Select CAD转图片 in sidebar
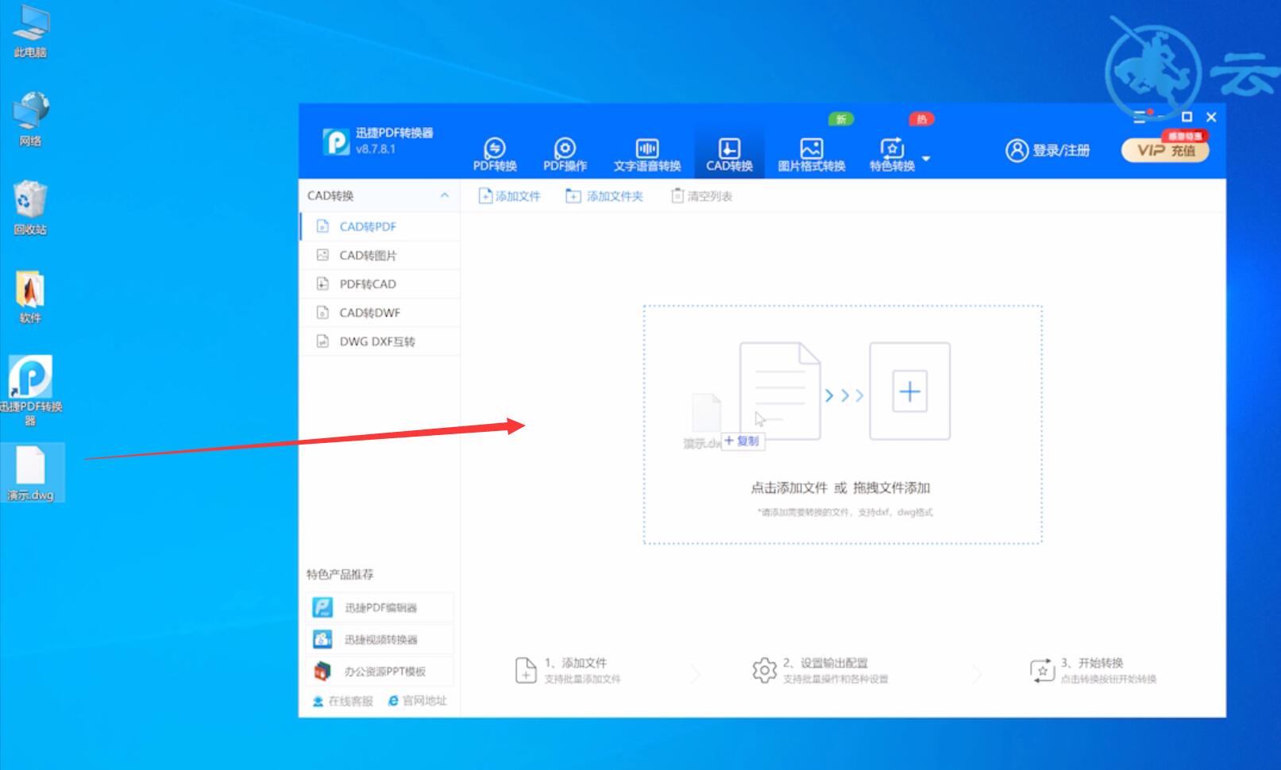Viewport: 1281px width, 770px height. click(380, 255)
